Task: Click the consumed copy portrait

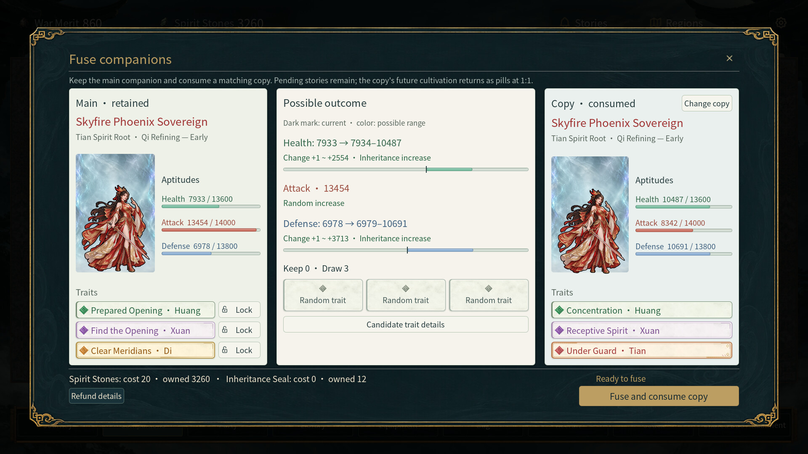Action: [x=590, y=214]
